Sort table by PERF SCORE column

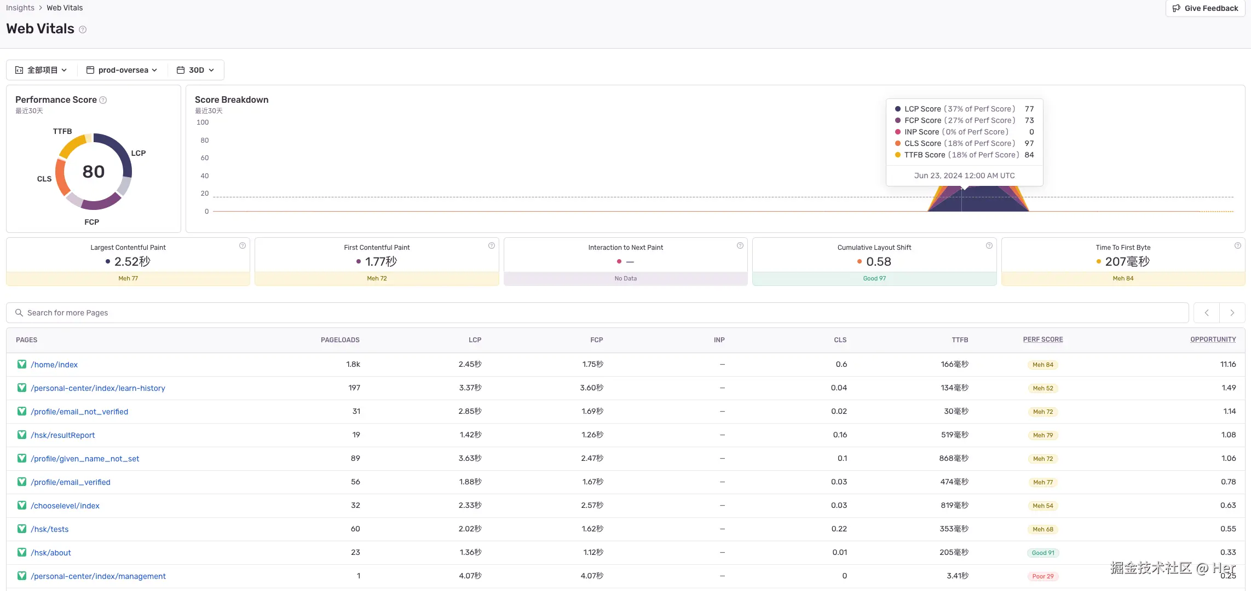(1043, 340)
